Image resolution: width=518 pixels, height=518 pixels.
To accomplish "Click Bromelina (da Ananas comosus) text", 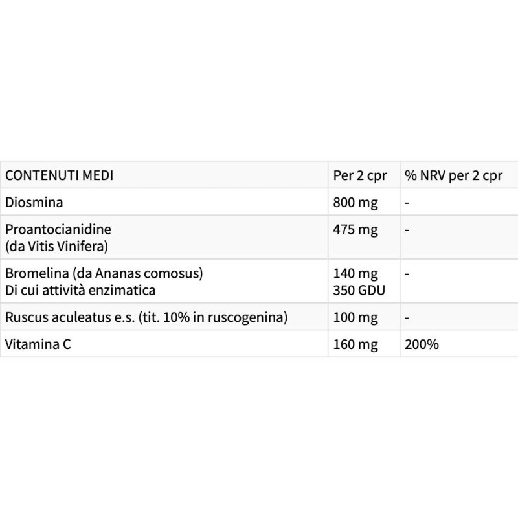I will (x=104, y=273).
